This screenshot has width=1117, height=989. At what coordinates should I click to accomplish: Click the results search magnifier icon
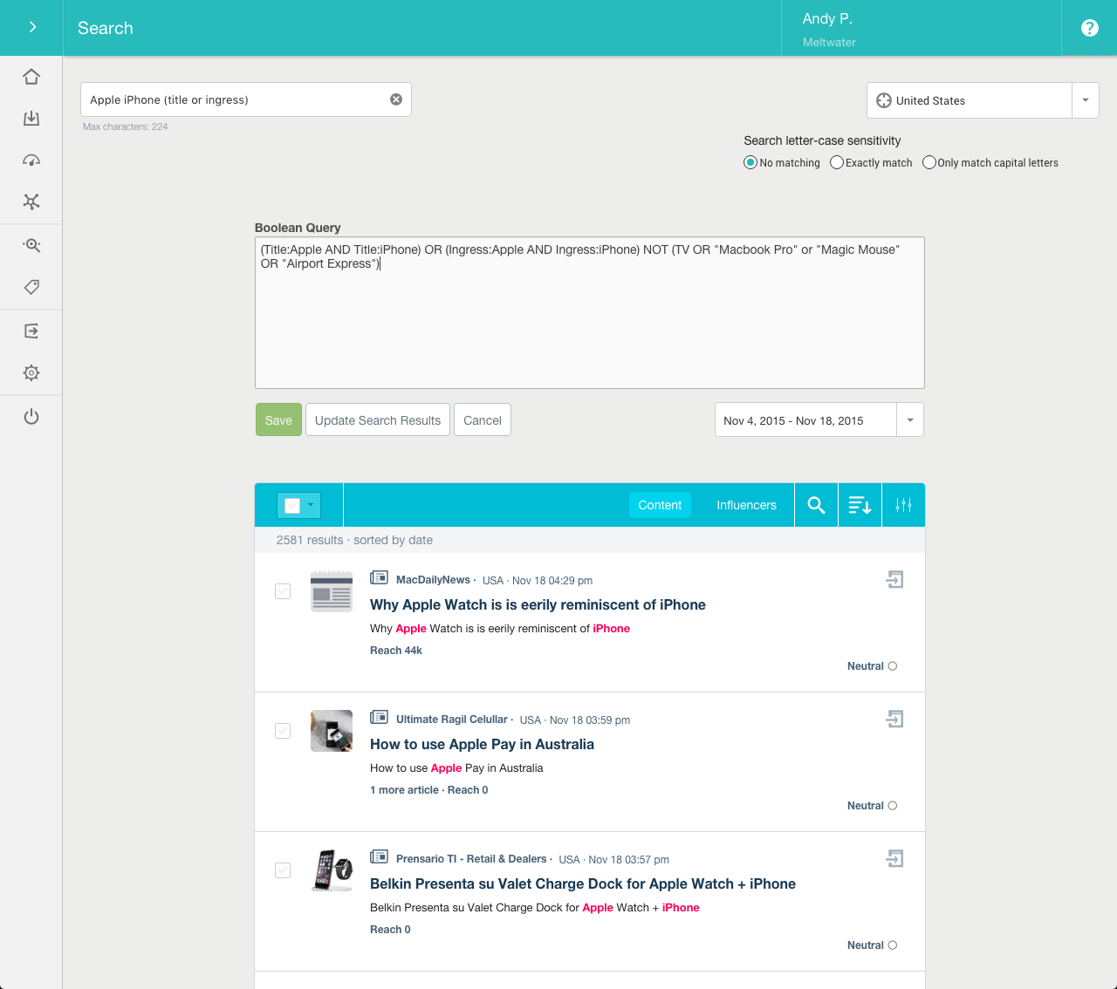(816, 505)
